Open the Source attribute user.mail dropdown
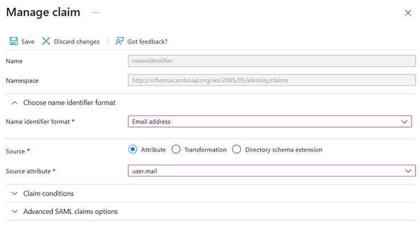 pyautogui.click(x=272, y=171)
